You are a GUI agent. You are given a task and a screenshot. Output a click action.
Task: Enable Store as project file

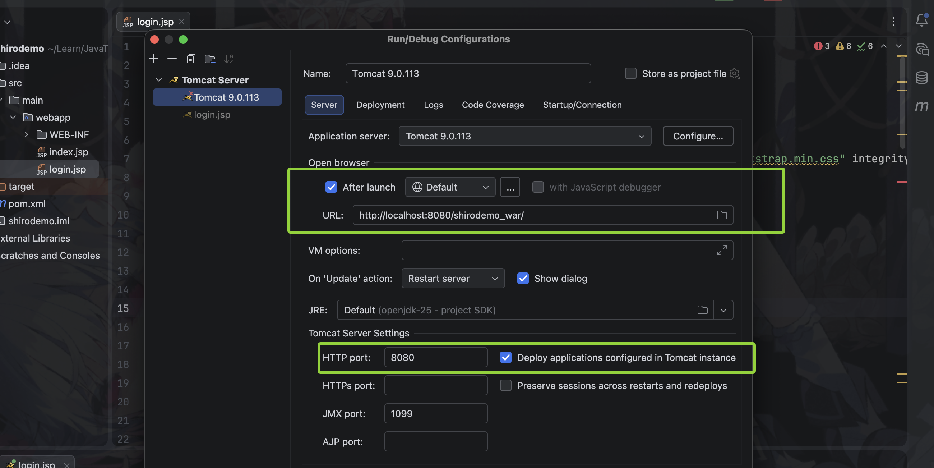click(630, 74)
